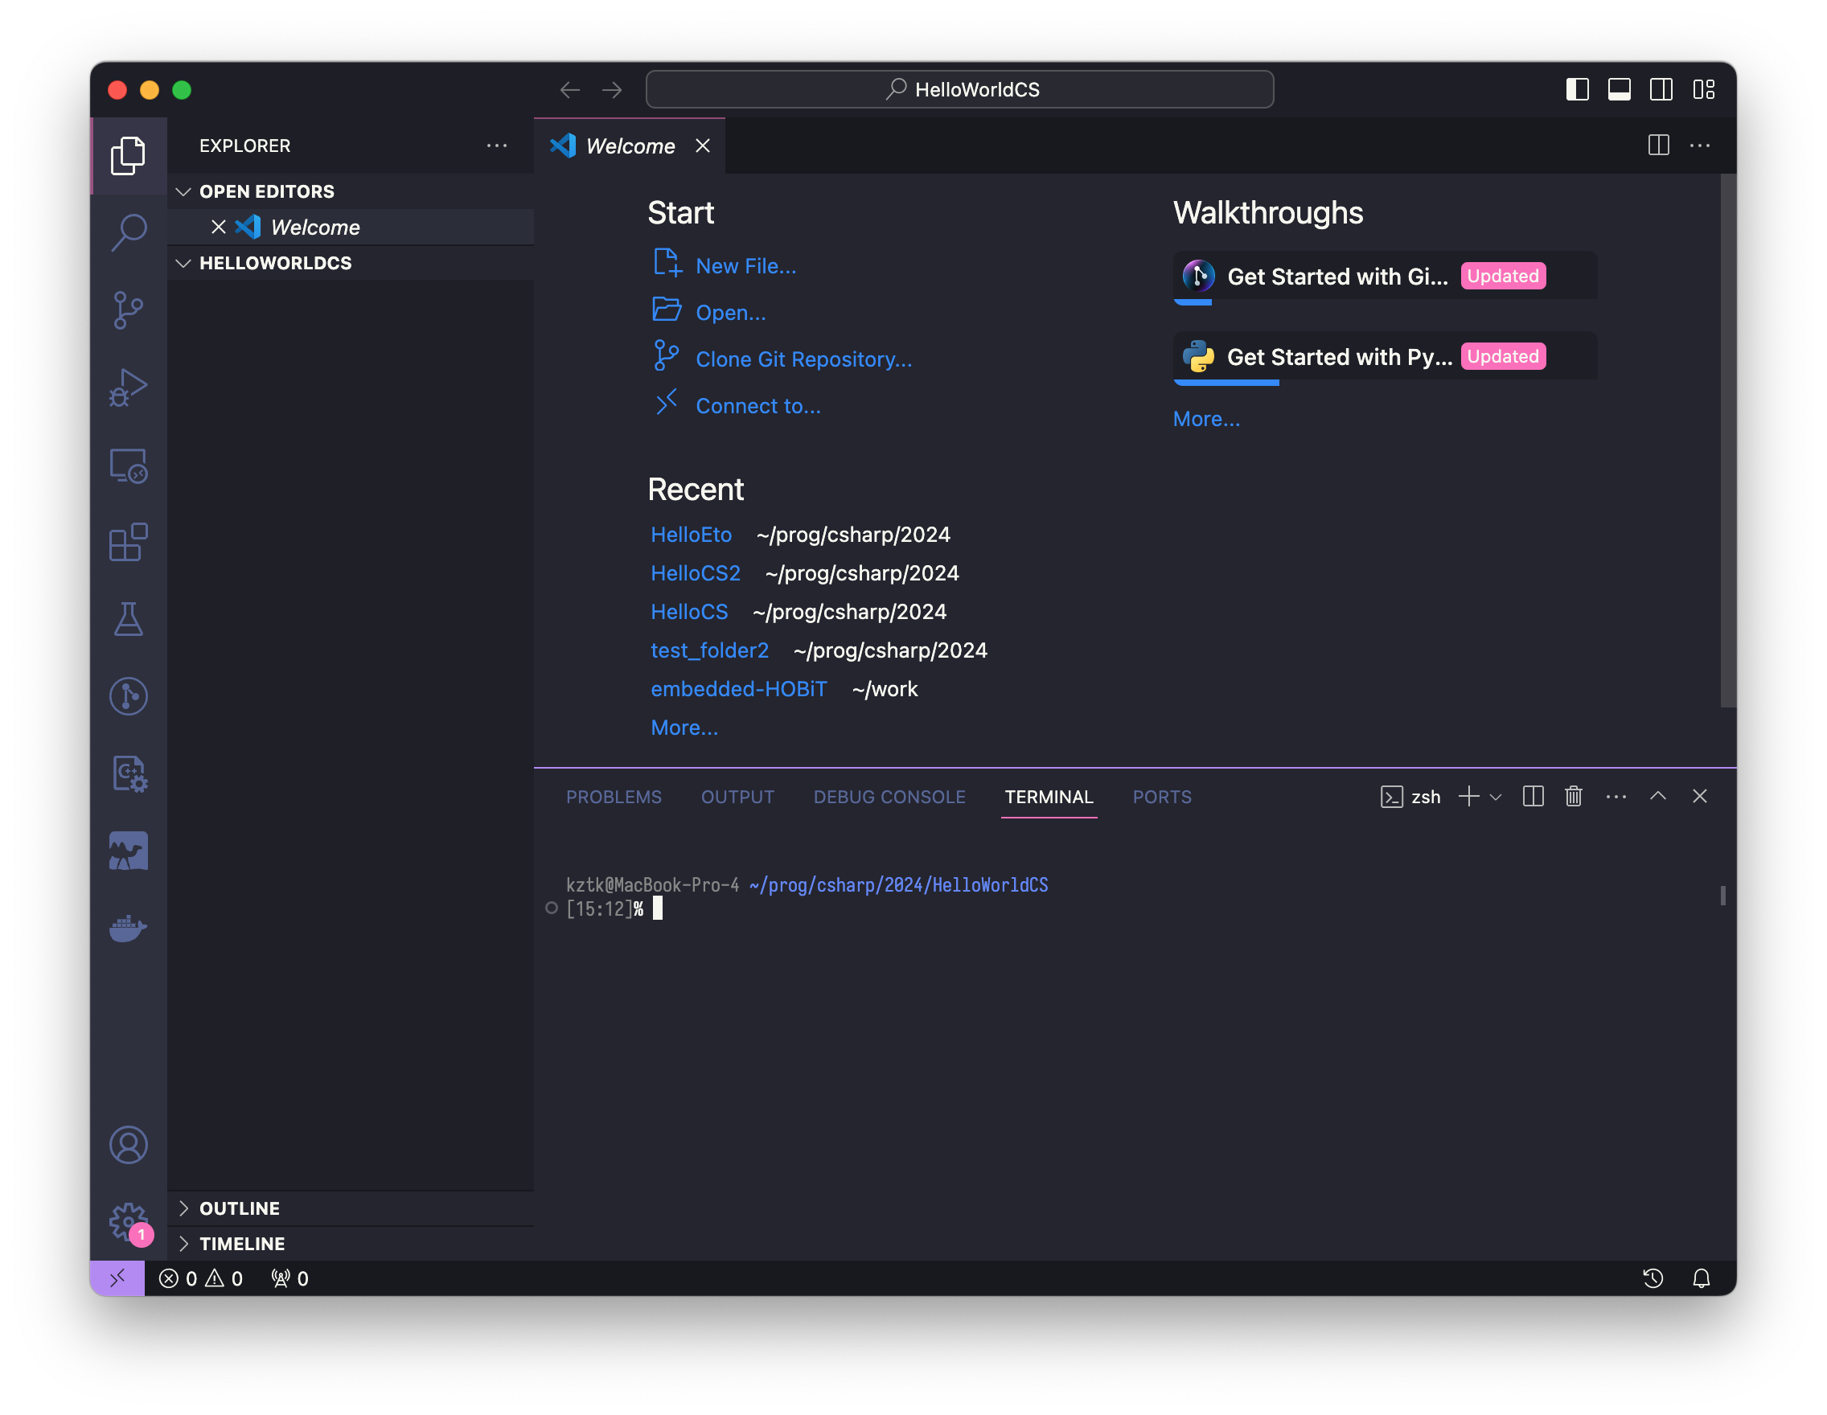Image resolution: width=1827 pixels, height=1415 pixels.
Task: Open the Testing flask icon
Action: pos(128,619)
